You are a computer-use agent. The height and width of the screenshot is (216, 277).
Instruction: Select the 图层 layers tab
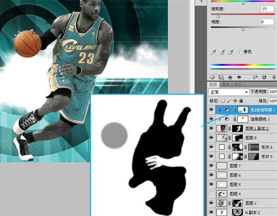pyautogui.click(x=213, y=85)
